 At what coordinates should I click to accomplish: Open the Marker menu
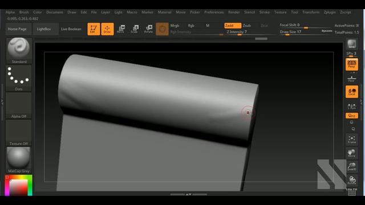[147, 12]
